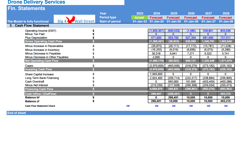The width and height of the screenshot is (239, 162).
Task: Click 2025 Plus Depreciation value 563,700
Action: (x=173, y=38)
